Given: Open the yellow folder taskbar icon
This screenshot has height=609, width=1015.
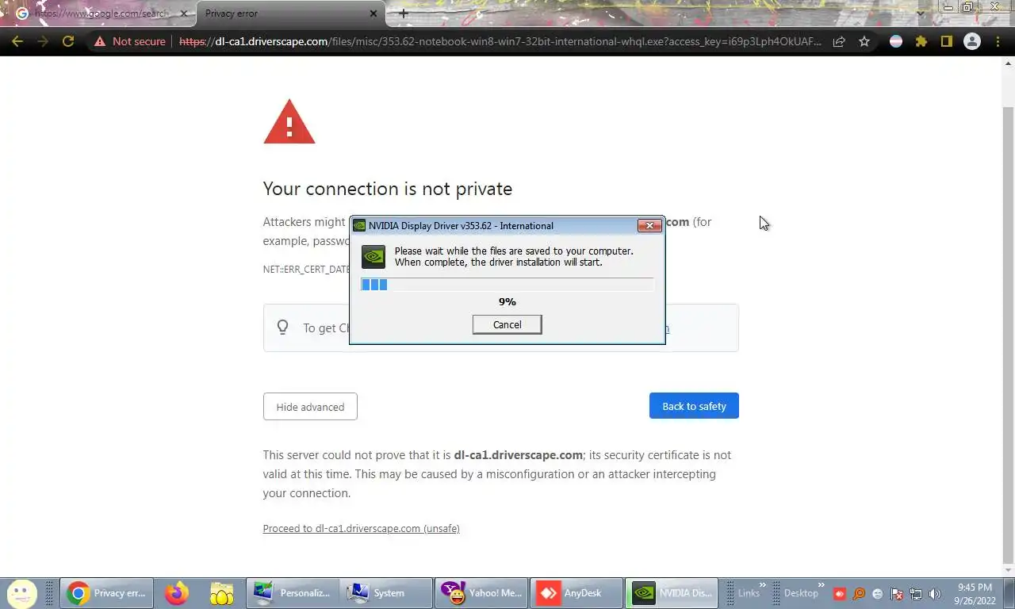Looking at the screenshot, I should click(x=222, y=593).
